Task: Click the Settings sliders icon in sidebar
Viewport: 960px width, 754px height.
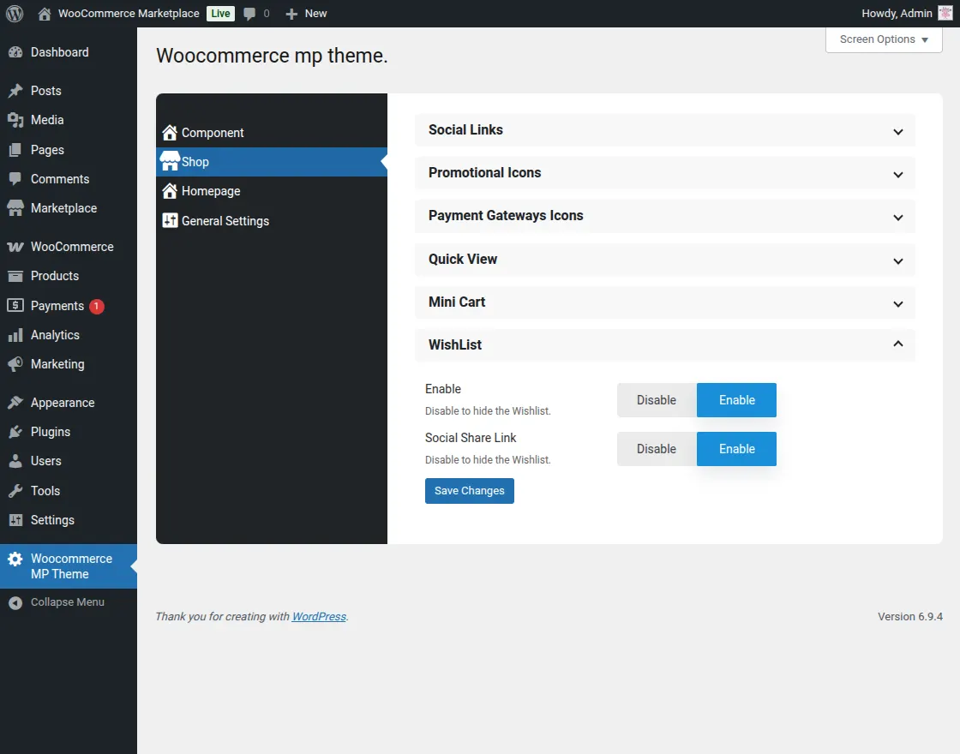Action: coord(15,520)
